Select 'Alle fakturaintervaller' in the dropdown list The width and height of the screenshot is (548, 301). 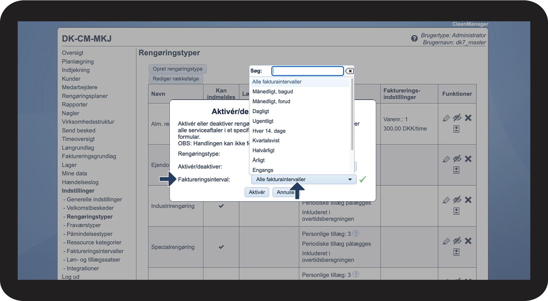300,82
